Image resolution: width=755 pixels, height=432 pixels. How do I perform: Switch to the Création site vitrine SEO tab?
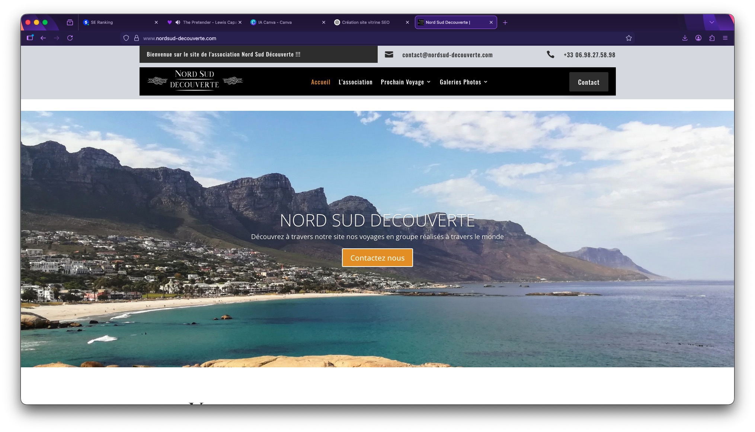(371, 22)
